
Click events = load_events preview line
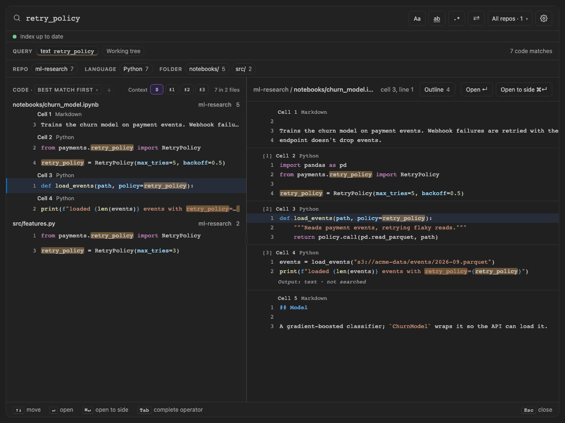(387, 262)
